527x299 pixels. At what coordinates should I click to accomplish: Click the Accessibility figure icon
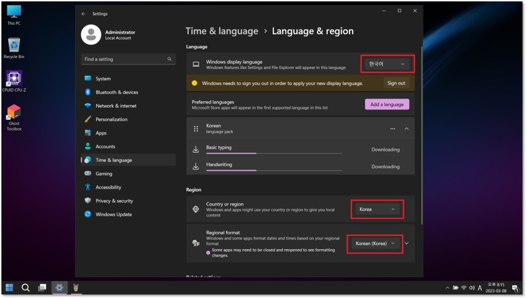pyautogui.click(x=88, y=187)
